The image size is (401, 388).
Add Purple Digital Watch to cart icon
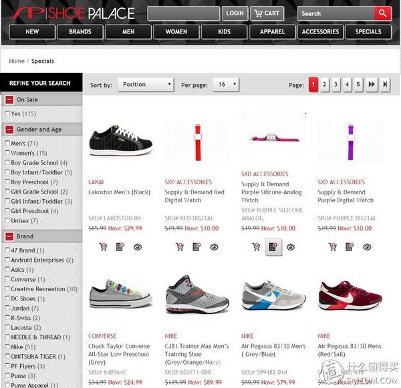(332, 247)
